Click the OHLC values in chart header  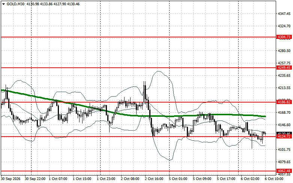[53, 4]
